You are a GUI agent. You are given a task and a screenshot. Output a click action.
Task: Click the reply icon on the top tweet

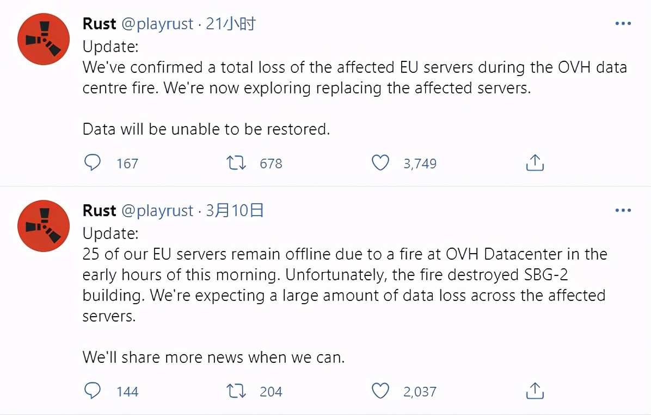click(93, 162)
